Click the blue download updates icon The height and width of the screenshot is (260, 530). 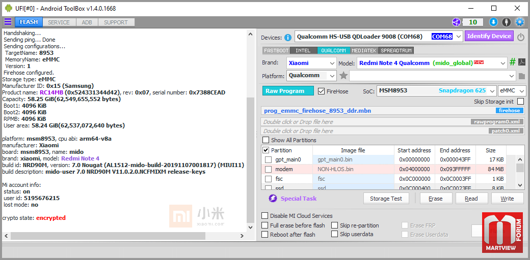493,22
